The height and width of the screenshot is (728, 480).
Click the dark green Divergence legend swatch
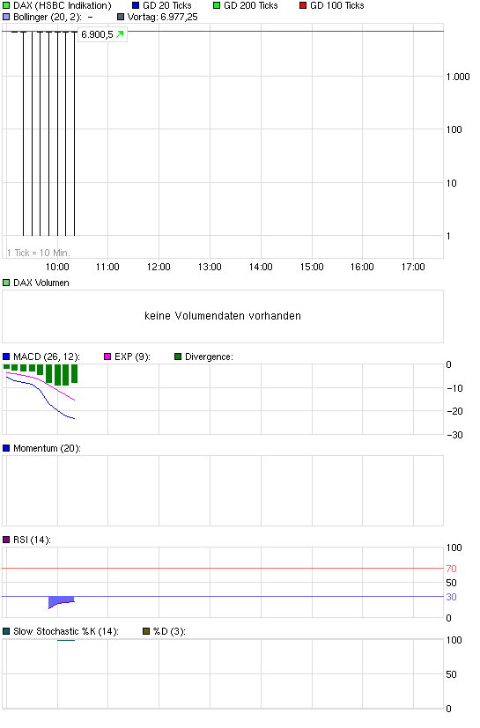point(178,357)
